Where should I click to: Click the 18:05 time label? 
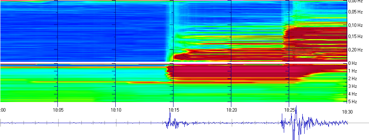(58, 110)
